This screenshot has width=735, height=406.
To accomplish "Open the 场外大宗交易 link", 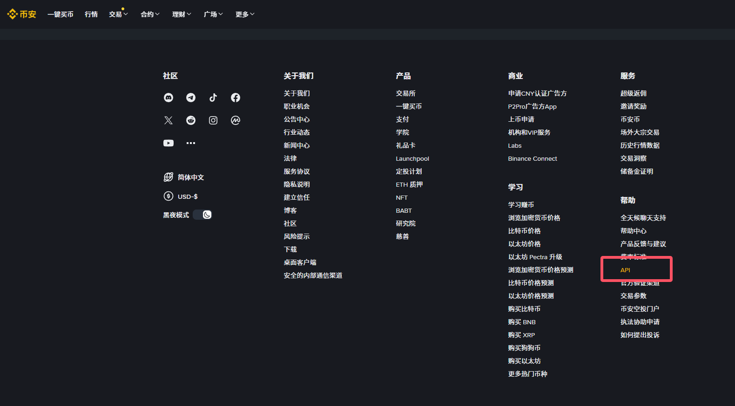I will click(x=640, y=132).
